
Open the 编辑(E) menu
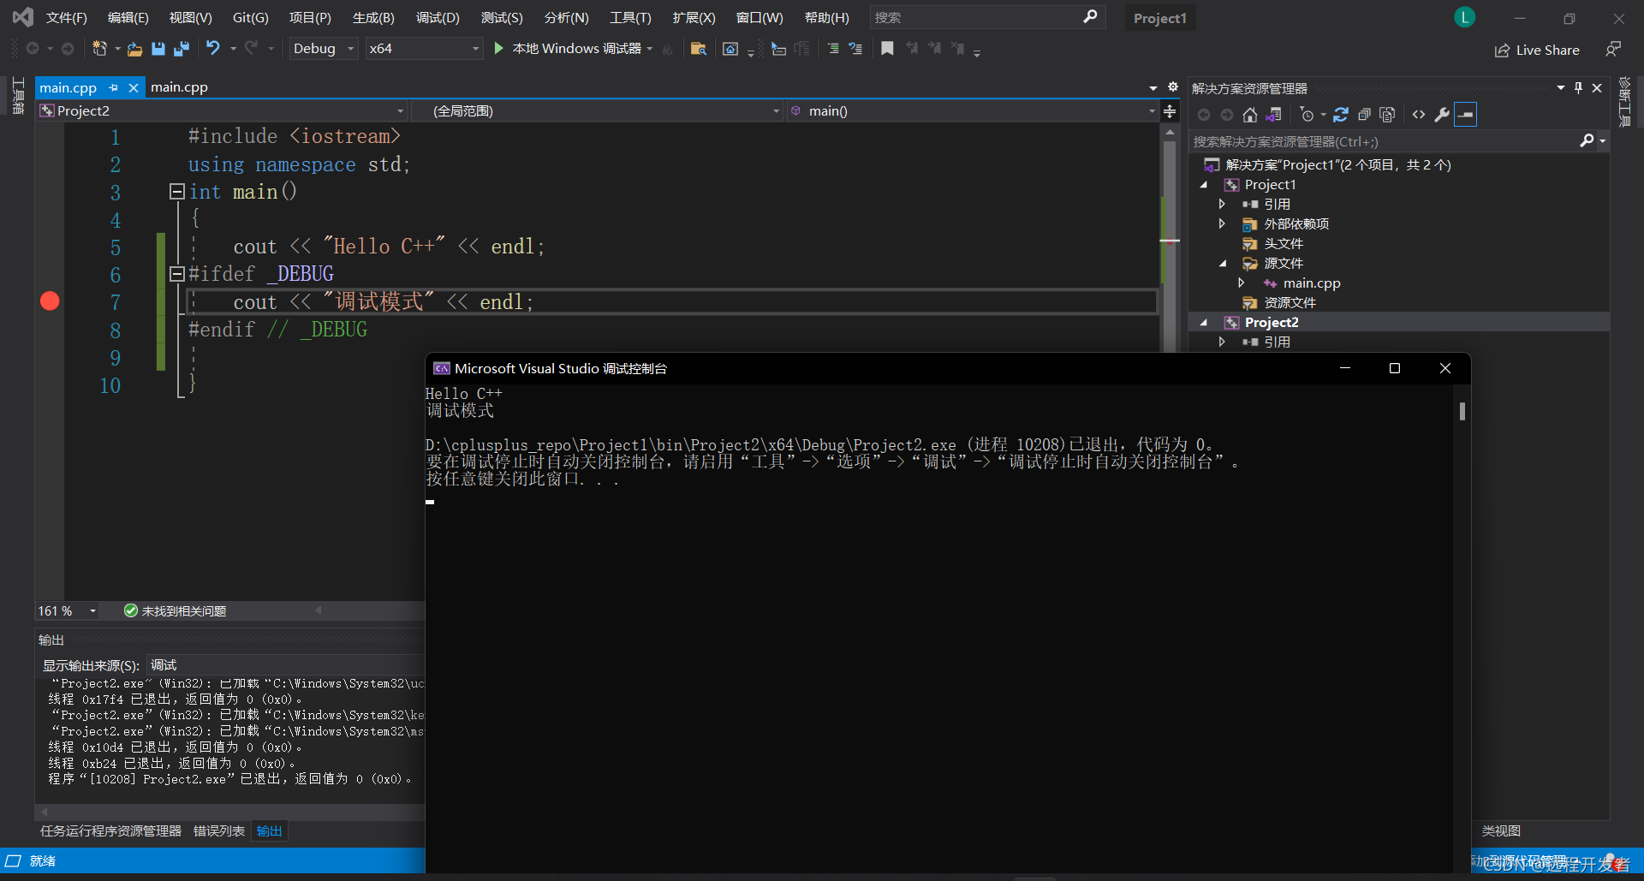(128, 17)
